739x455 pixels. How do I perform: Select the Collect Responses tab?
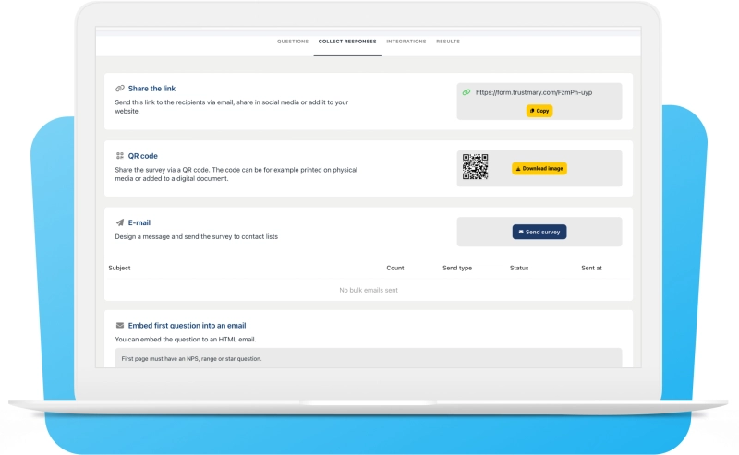346,42
